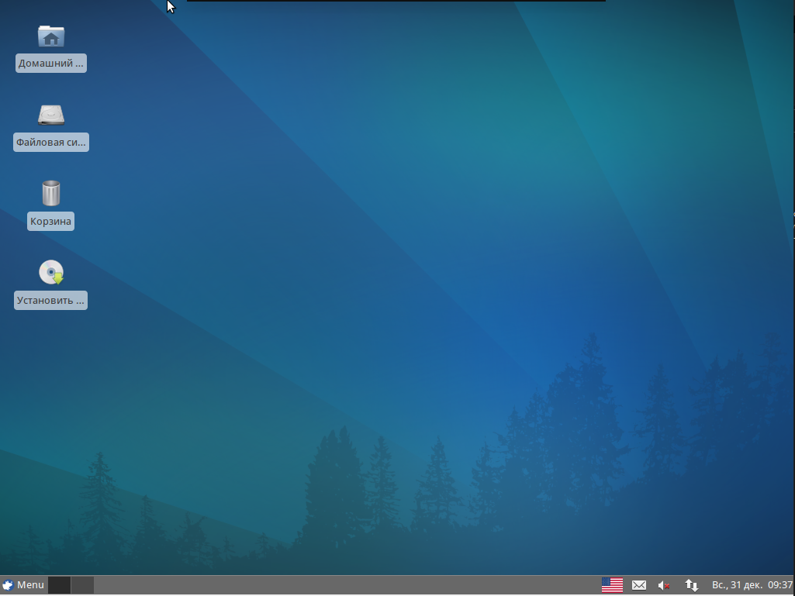Open the trash bin icon Корзина
This screenshot has width=795, height=596.
tap(50, 193)
